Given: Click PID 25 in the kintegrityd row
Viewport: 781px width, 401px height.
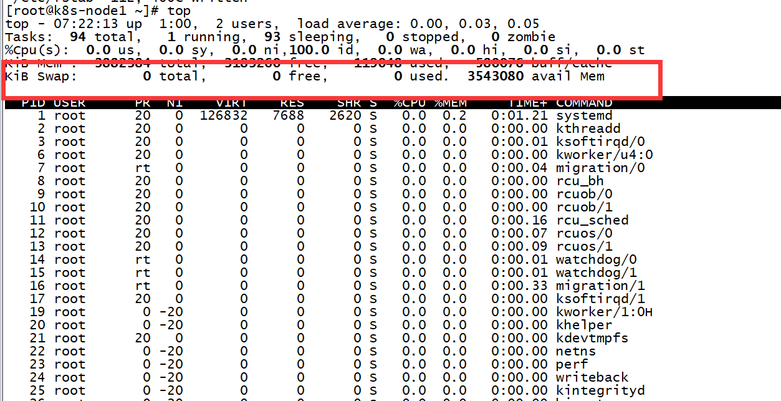Looking at the screenshot, I should [x=37, y=390].
